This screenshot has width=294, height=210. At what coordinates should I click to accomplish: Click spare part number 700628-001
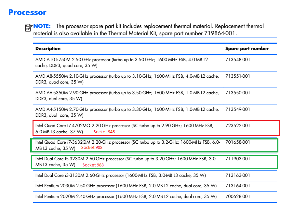click(237, 196)
